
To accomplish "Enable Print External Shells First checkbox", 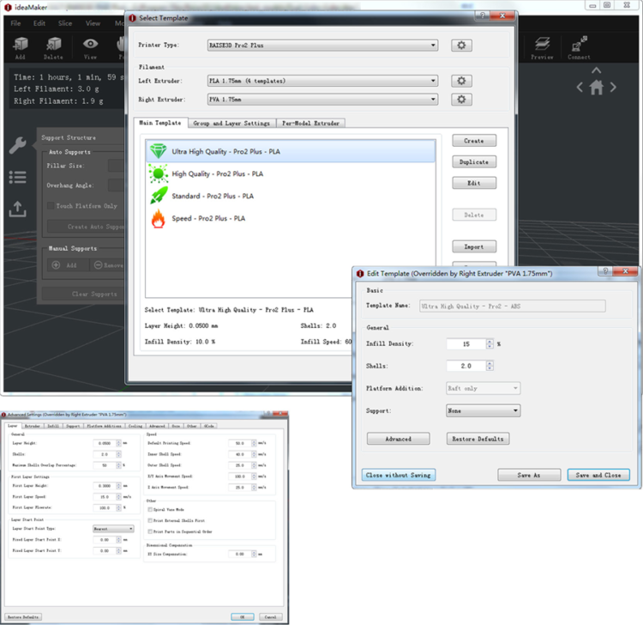I will [150, 520].
